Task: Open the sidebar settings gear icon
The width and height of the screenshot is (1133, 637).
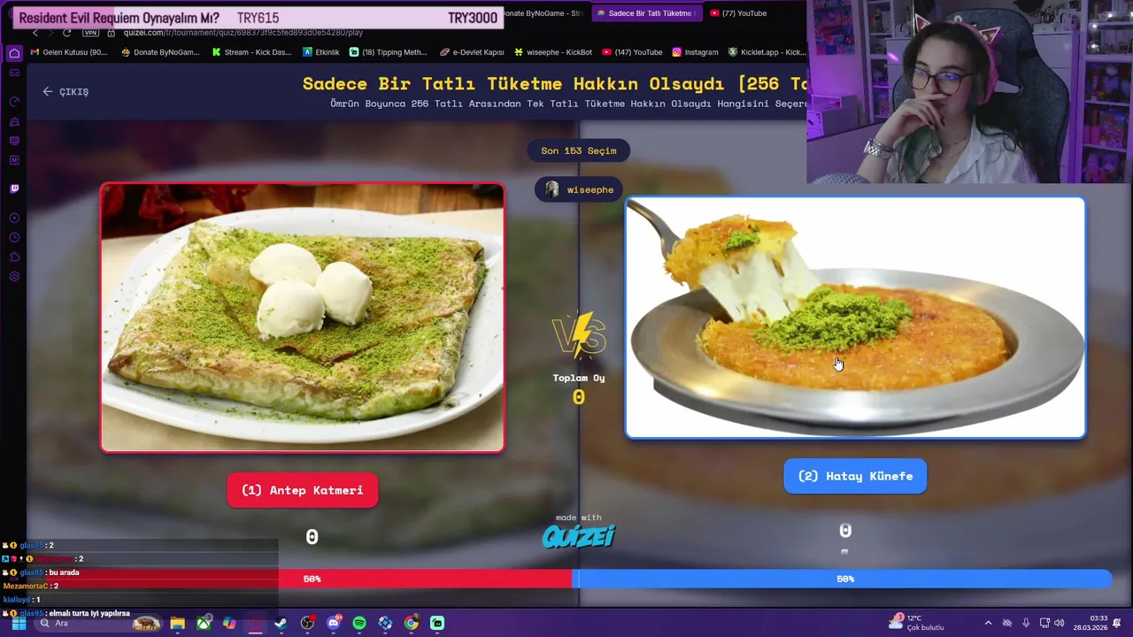Action: (x=14, y=277)
